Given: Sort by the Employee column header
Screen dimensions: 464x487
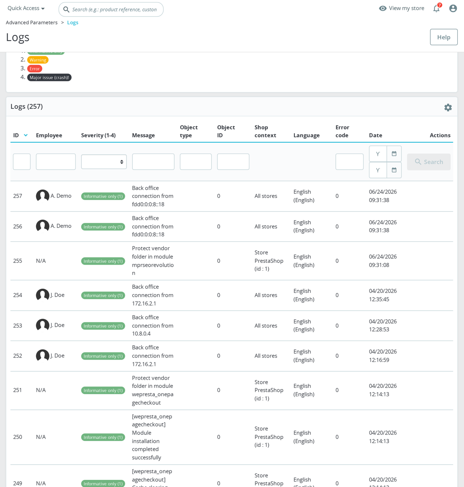Looking at the screenshot, I should [x=49, y=135].
